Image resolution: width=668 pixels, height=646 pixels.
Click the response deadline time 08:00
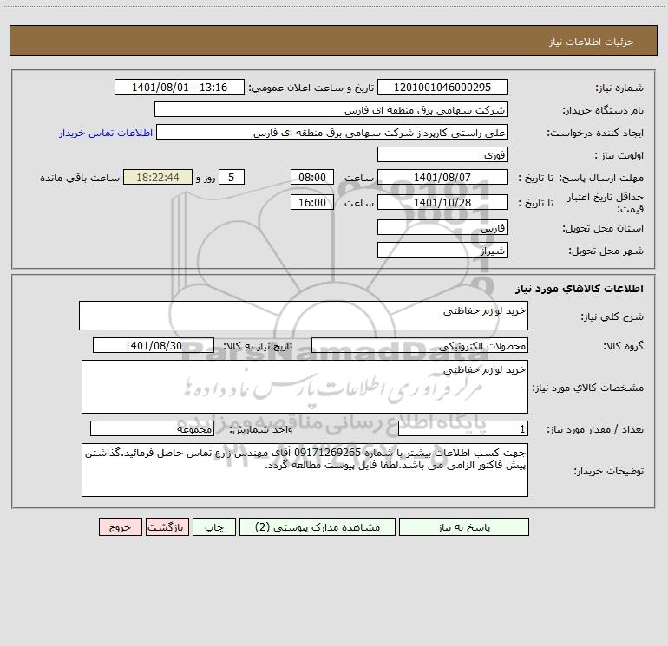pos(311,177)
